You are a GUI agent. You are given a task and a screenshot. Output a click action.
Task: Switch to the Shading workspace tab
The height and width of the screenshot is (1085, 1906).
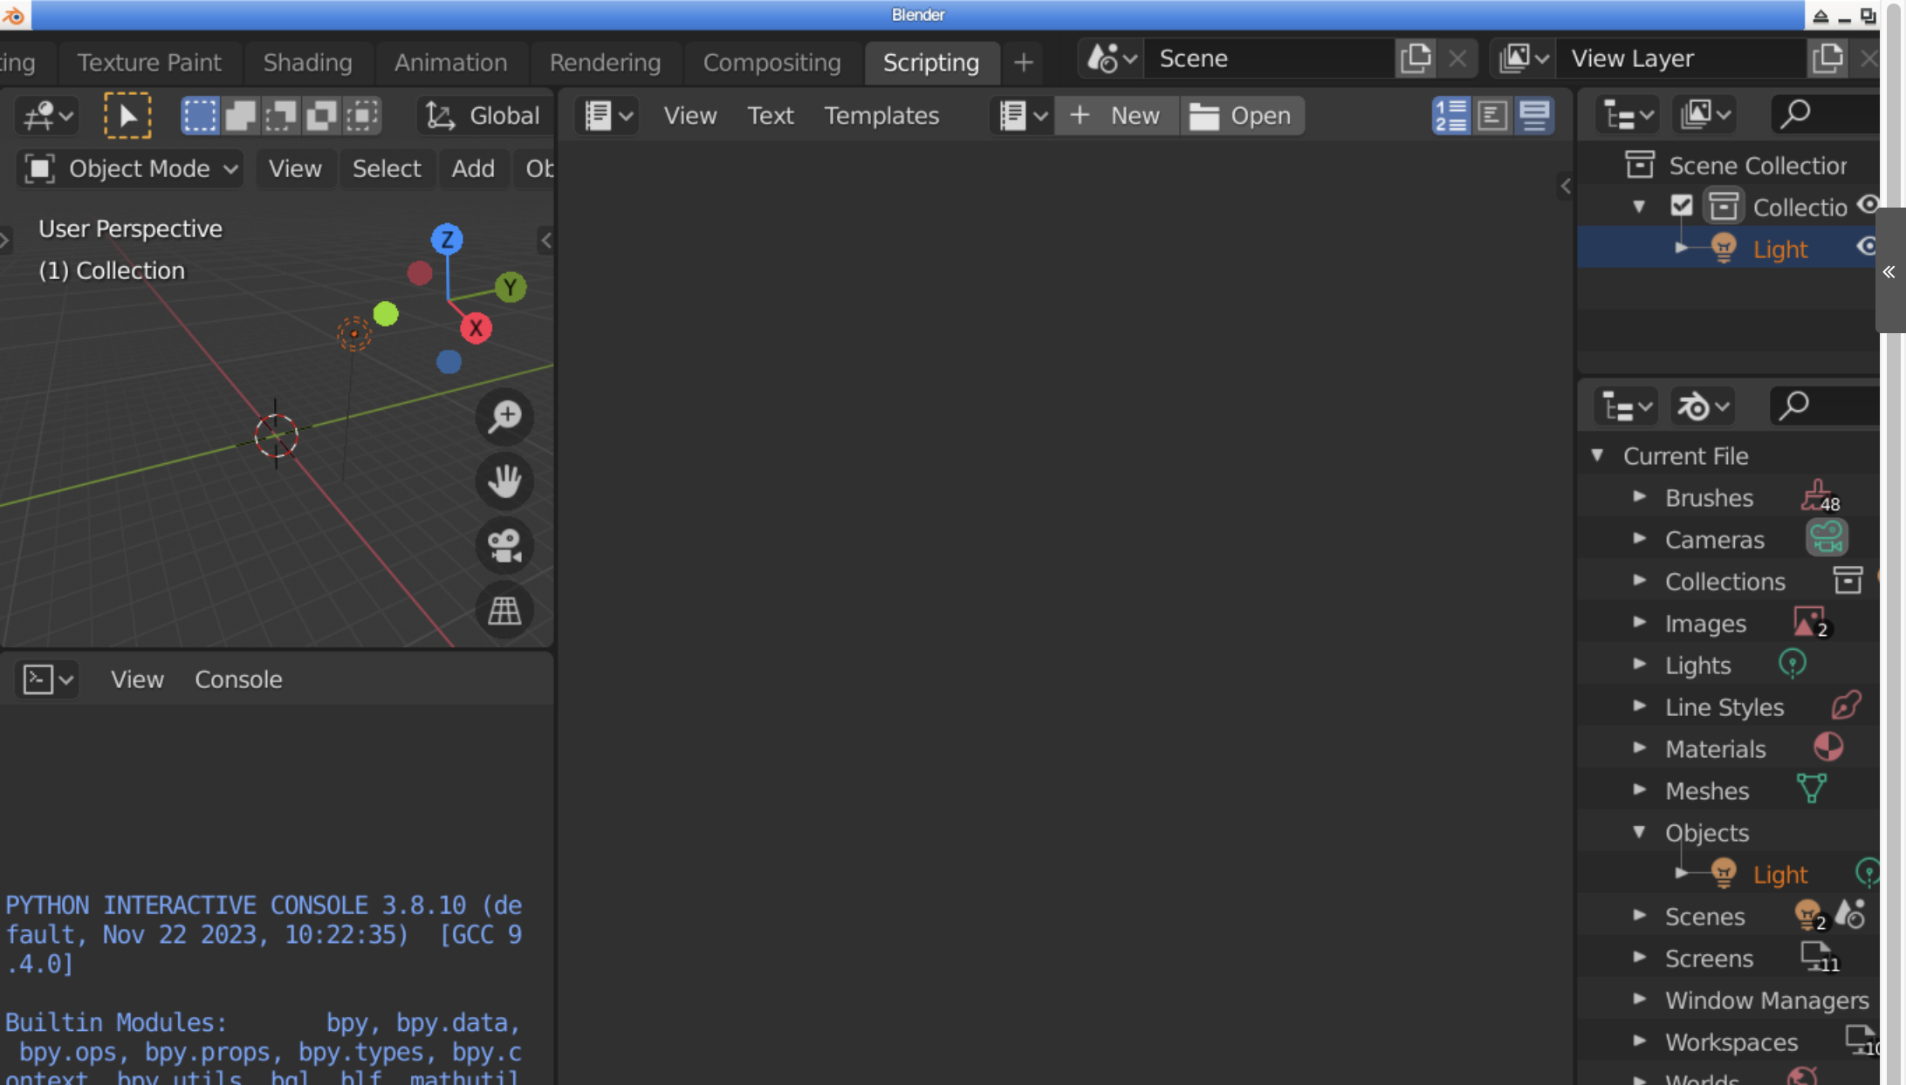click(x=307, y=62)
